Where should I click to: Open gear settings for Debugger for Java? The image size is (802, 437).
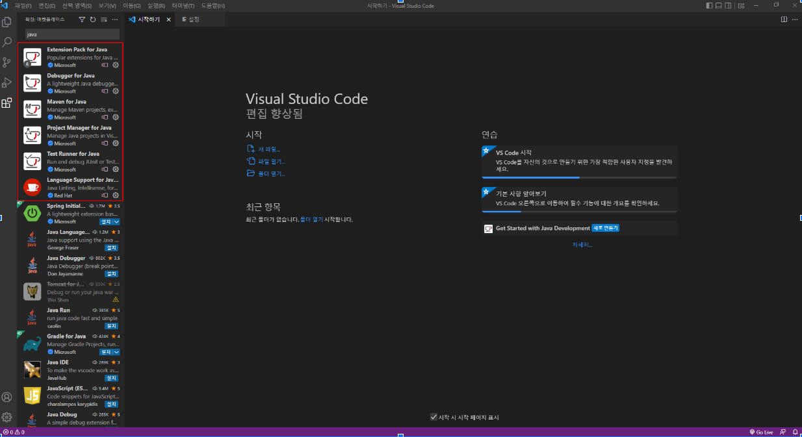[116, 91]
